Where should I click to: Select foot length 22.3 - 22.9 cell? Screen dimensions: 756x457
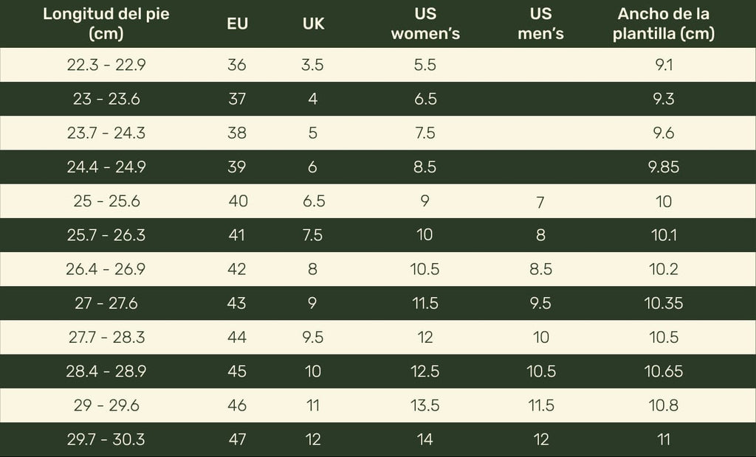click(x=106, y=65)
